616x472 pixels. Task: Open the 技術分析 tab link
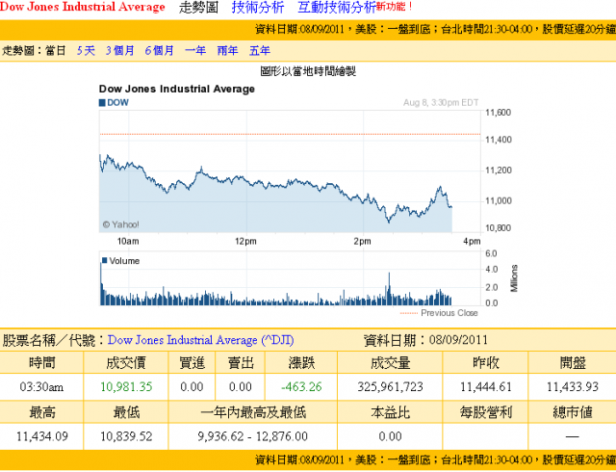click(x=258, y=8)
